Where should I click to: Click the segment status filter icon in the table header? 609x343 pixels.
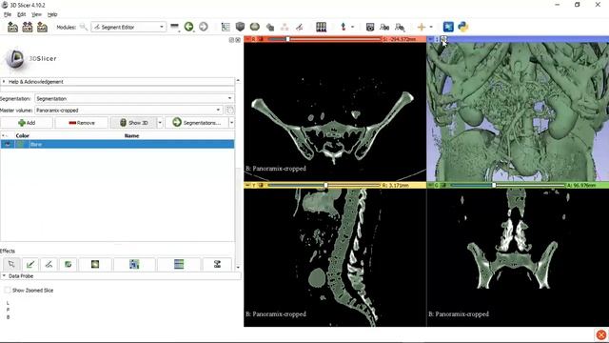(5, 135)
